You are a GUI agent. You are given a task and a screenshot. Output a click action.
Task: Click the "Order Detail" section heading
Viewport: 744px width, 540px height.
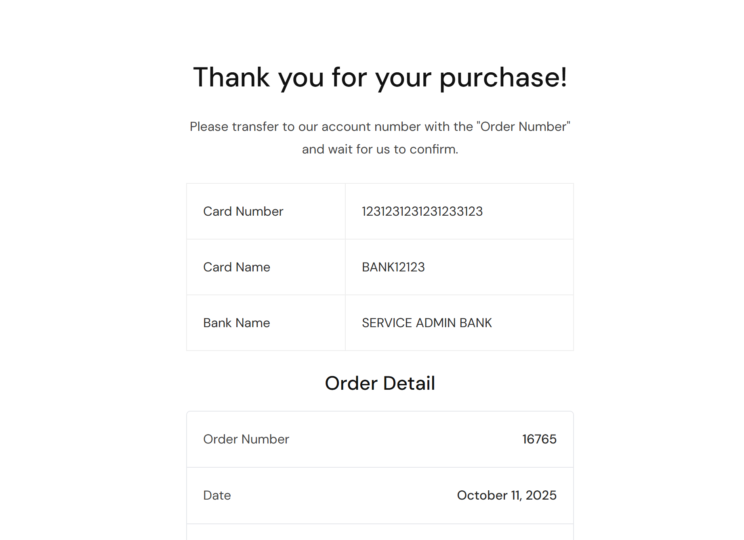pos(380,383)
